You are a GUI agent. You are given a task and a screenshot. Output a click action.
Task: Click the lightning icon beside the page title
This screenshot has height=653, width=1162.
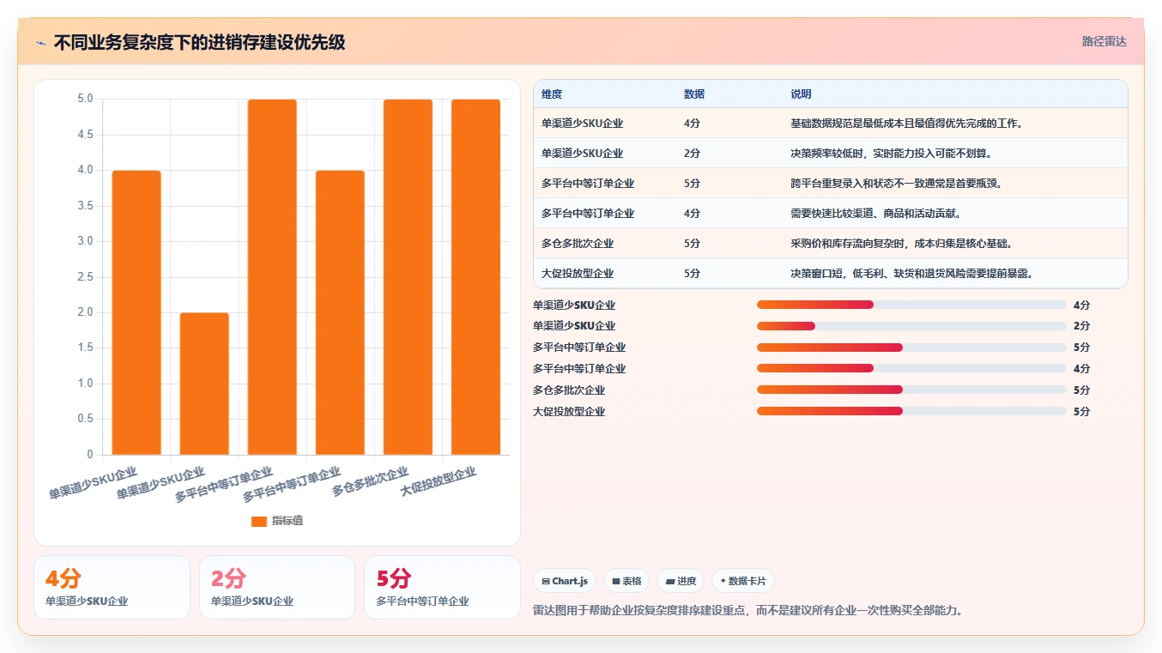(x=40, y=43)
